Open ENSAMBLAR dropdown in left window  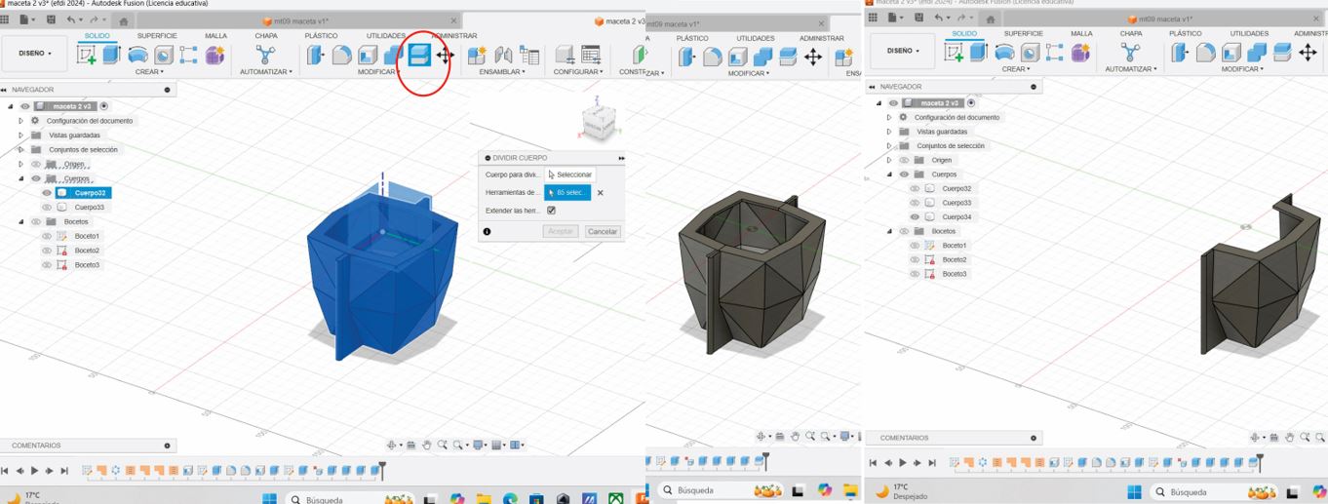[503, 72]
